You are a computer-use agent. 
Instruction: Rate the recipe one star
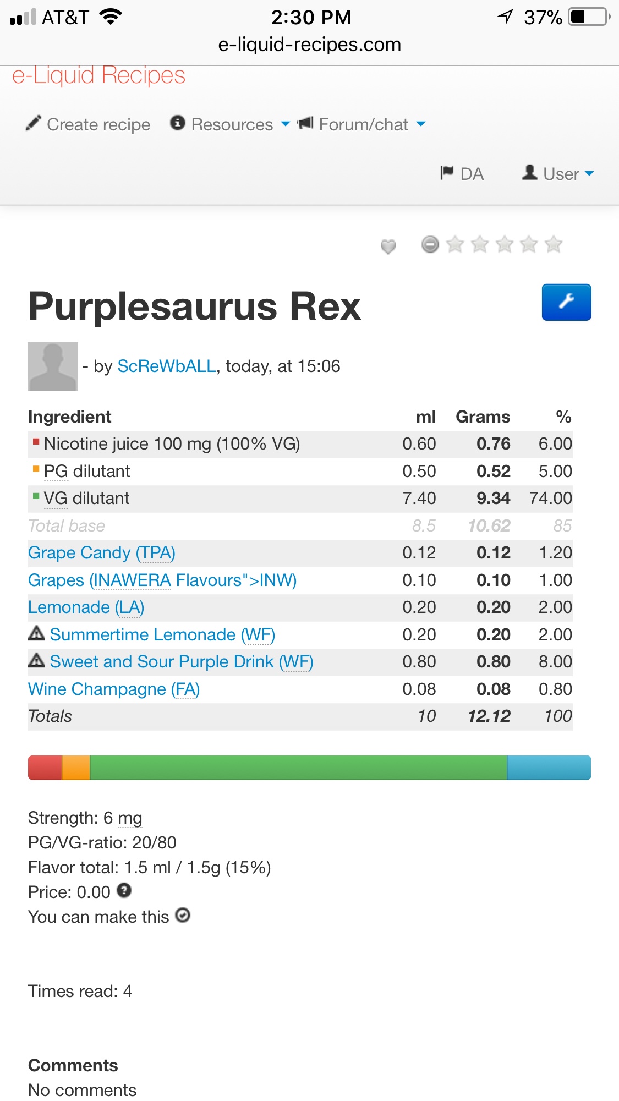pos(455,244)
